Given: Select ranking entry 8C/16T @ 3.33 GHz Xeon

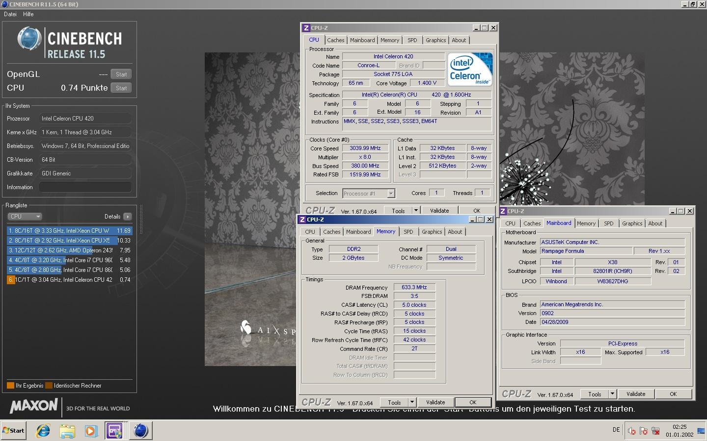Looking at the screenshot, I should click(69, 231).
